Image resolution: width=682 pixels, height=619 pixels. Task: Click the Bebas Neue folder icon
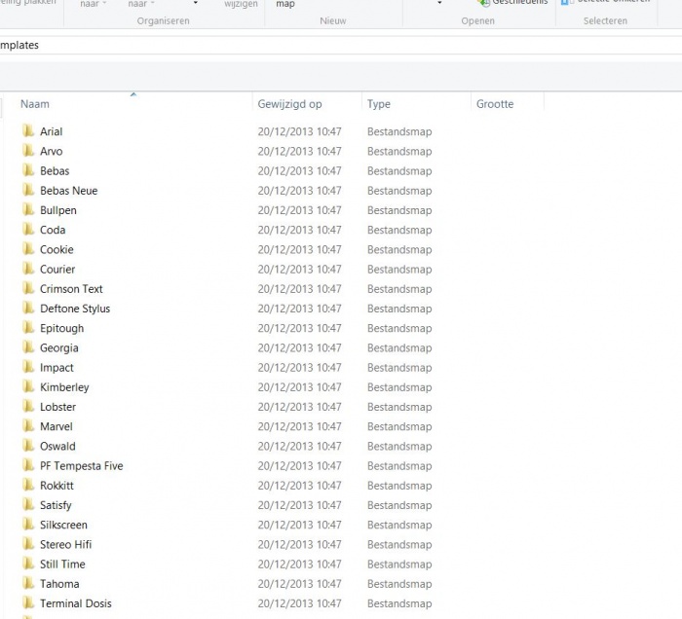[28, 190]
